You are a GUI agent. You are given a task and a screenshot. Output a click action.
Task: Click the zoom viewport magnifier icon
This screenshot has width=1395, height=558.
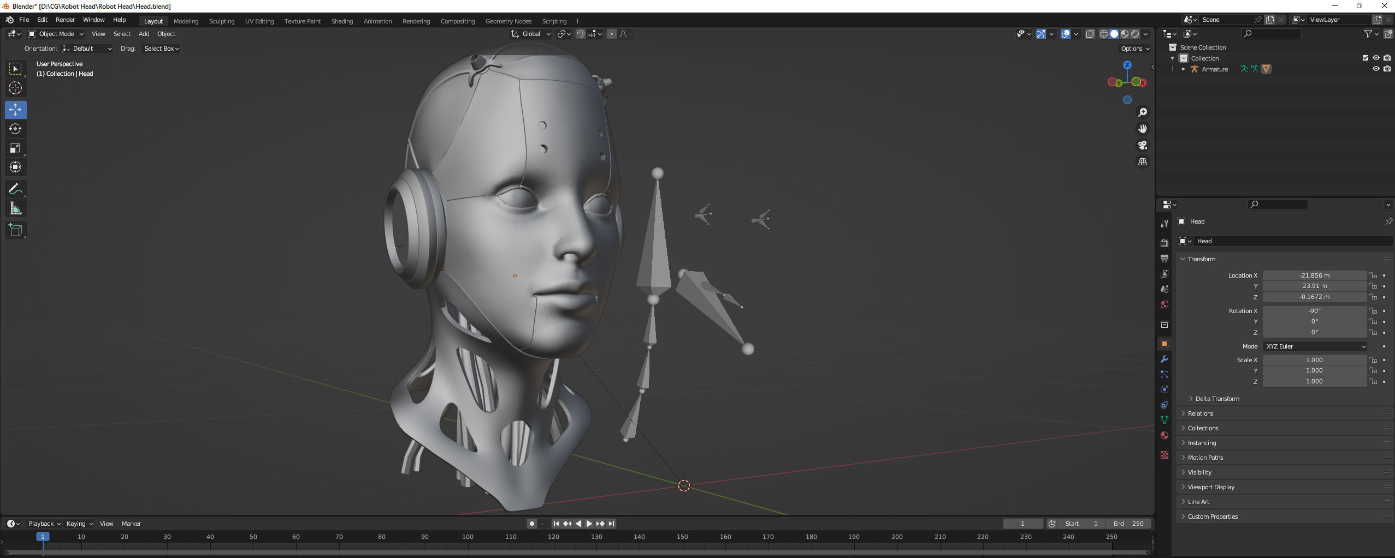point(1142,112)
